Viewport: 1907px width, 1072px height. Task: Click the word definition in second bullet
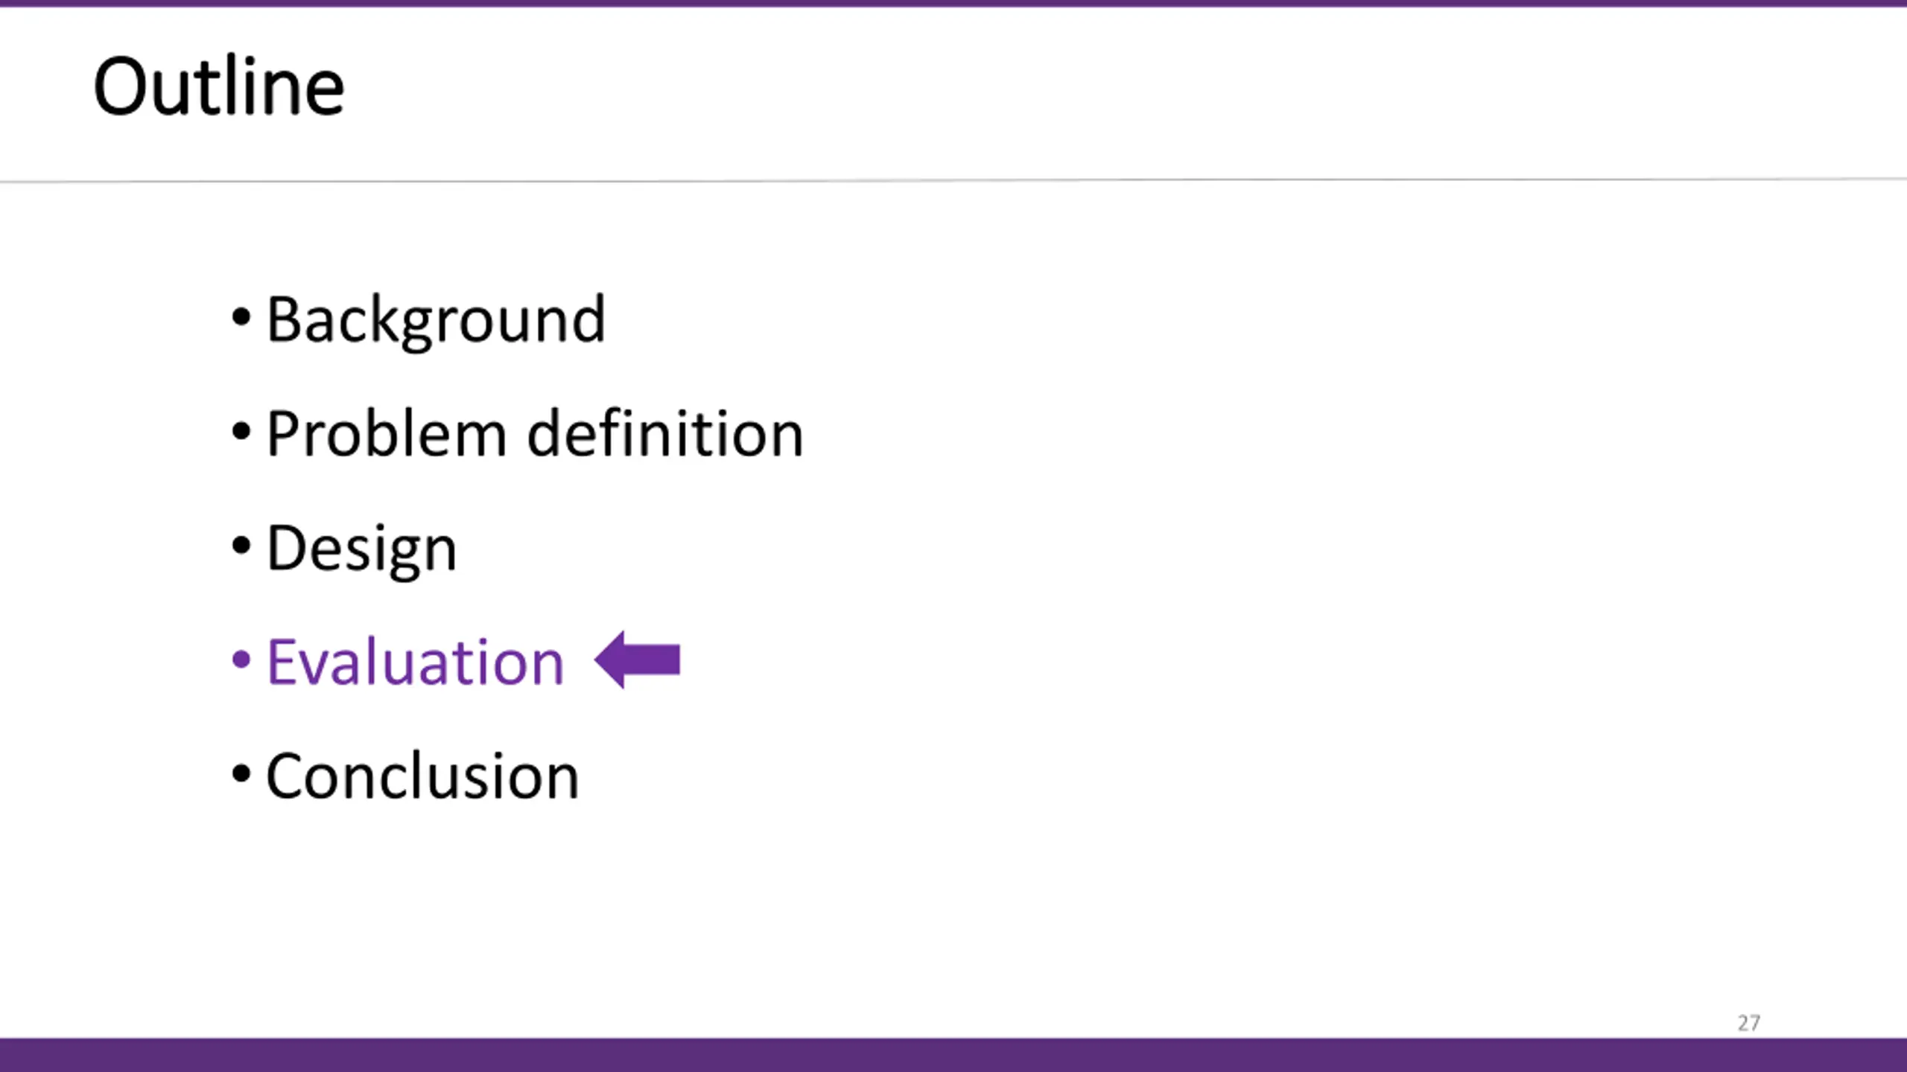click(x=665, y=433)
